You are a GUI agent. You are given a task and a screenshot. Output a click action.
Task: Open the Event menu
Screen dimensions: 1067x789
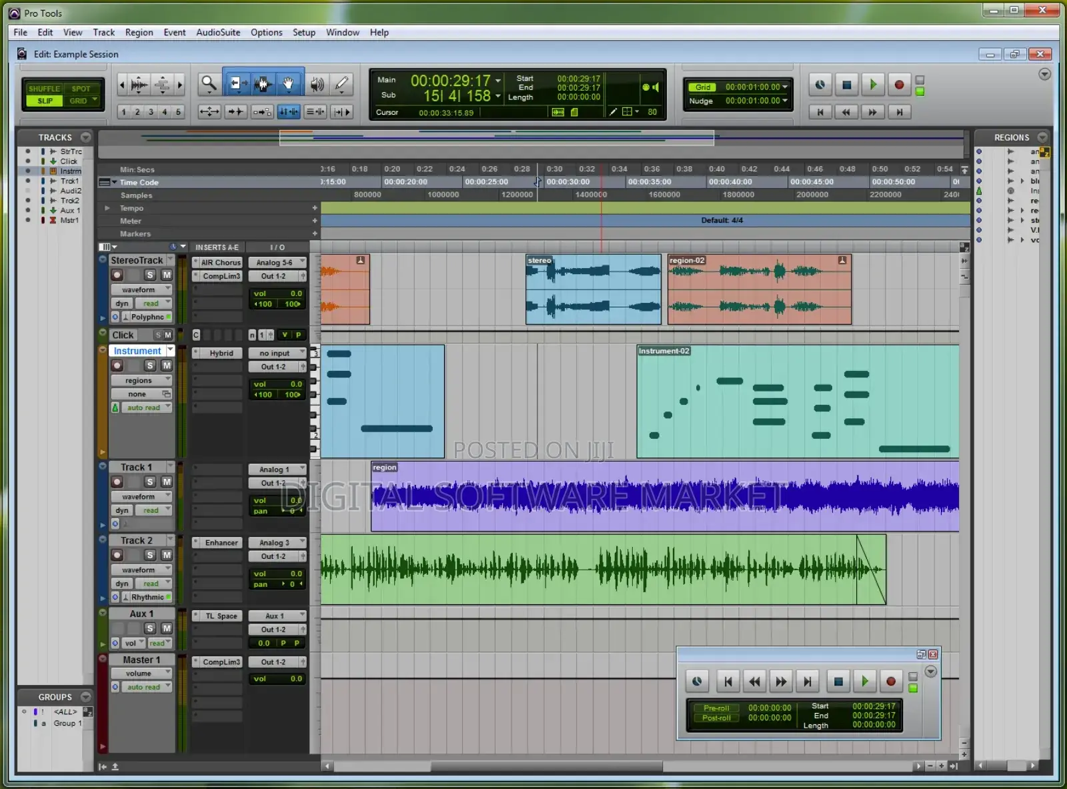175,32
